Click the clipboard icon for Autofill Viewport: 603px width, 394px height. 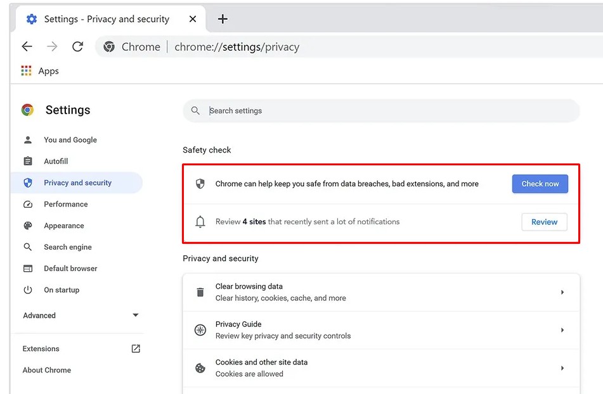tap(28, 162)
